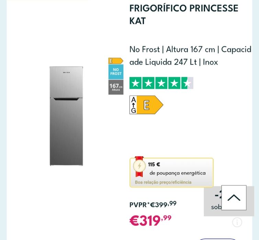The image size is (259, 240).
Task: Click the first green rating star
Action: [136, 83]
